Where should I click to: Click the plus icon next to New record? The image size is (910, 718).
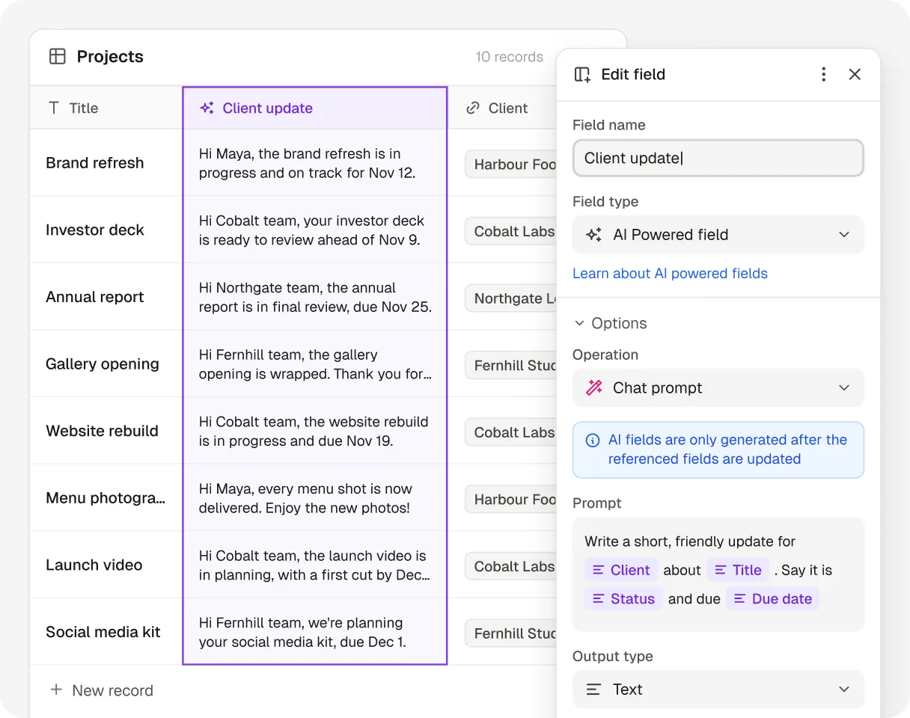click(x=56, y=690)
